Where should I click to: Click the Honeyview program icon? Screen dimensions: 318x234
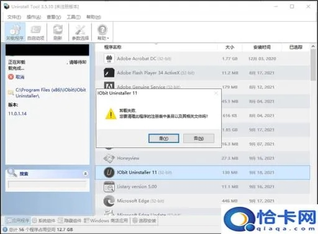click(x=109, y=158)
